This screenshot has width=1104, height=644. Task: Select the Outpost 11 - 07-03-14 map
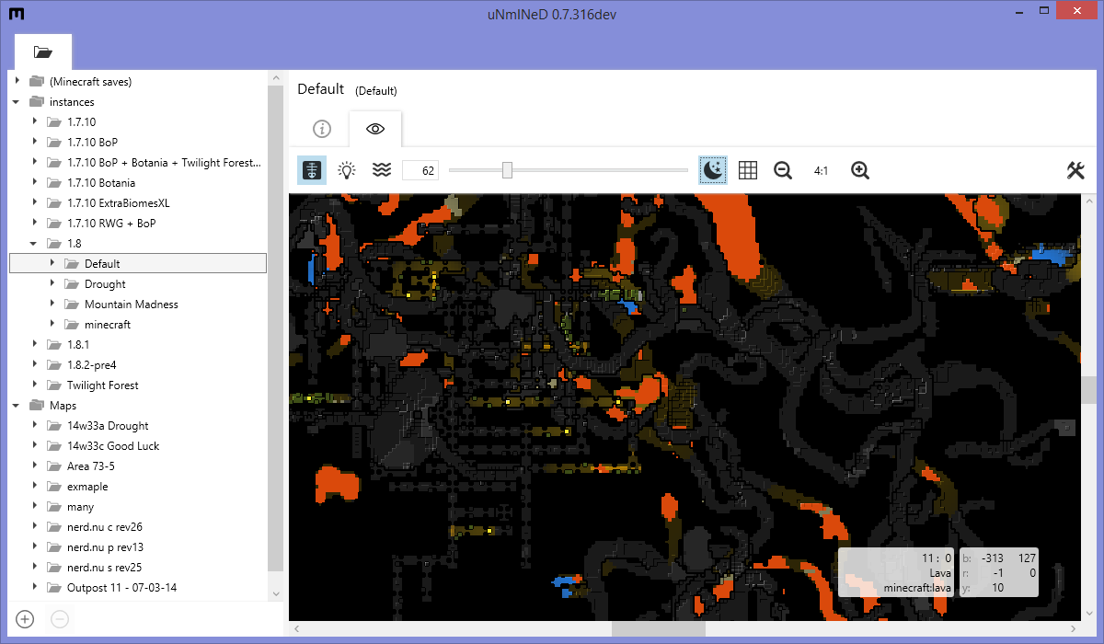tap(121, 587)
